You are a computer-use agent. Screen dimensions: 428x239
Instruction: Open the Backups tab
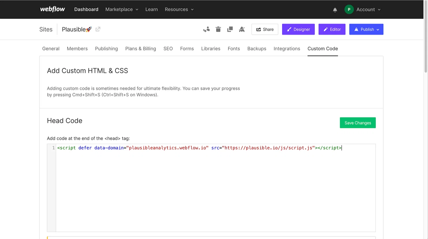[257, 48]
